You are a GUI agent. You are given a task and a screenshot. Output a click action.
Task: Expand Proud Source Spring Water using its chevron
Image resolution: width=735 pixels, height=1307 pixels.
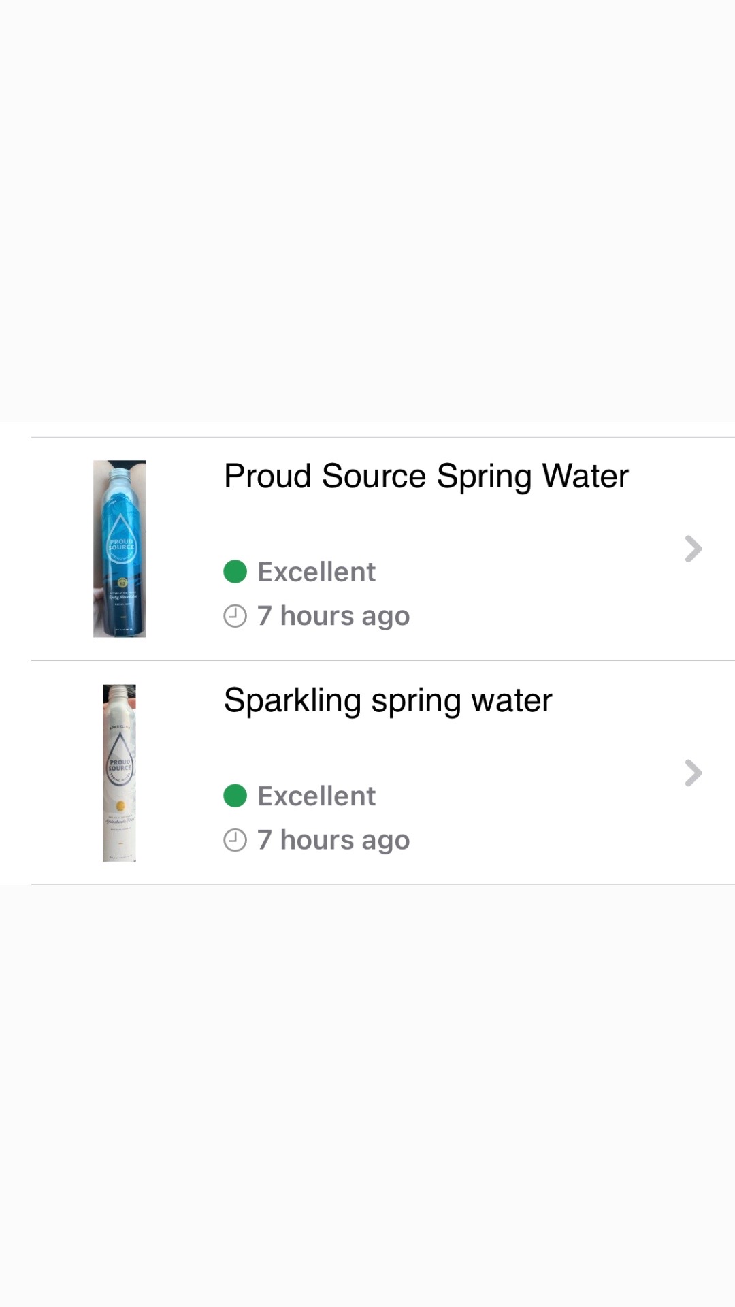(x=693, y=549)
